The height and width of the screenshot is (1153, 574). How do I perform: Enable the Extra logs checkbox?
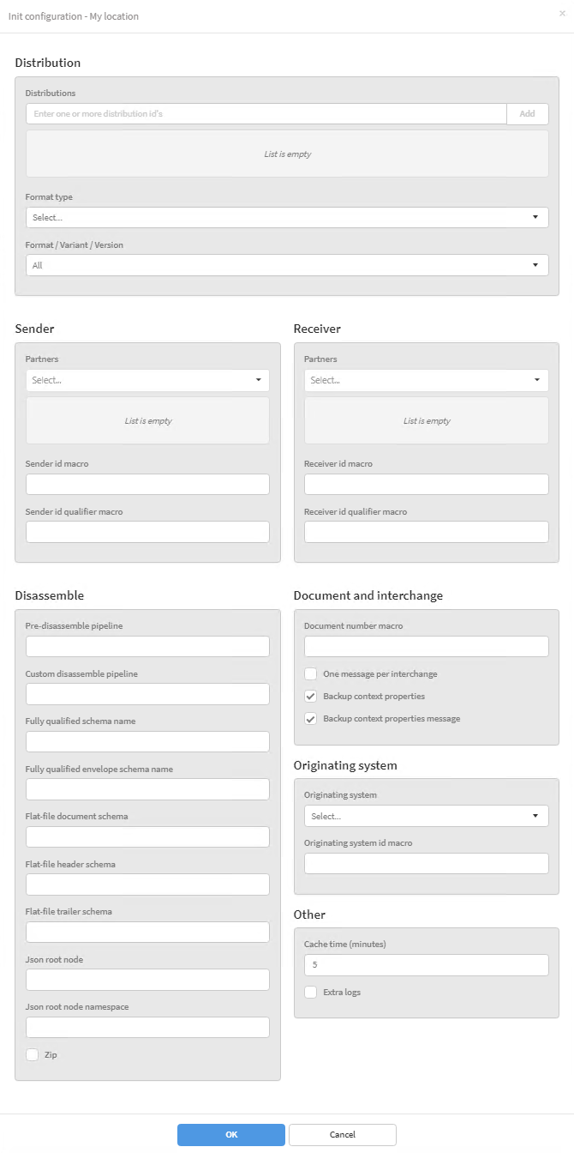311,993
